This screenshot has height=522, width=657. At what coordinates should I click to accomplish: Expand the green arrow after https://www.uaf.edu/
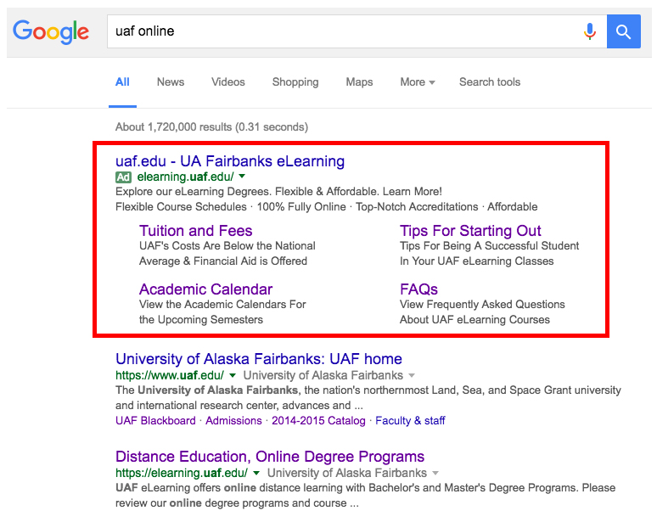click(233, 375)
